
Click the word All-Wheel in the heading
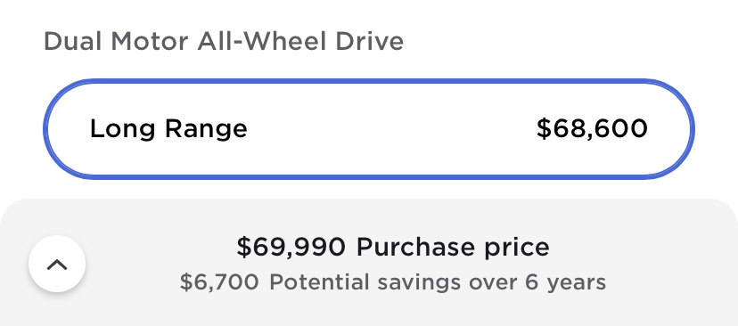(262, 41)
